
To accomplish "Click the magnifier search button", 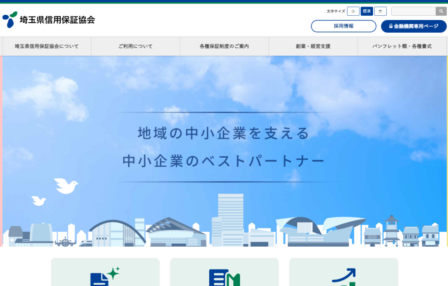I will click(x=441, y=11).
